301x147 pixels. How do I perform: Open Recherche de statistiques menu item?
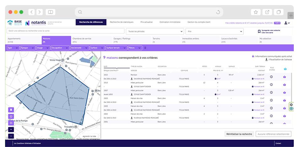pyautogui.click(x=121, y=22)
